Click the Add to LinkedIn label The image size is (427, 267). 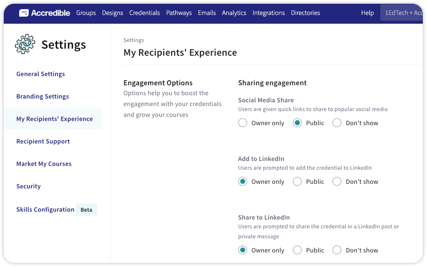click(261, 159)
